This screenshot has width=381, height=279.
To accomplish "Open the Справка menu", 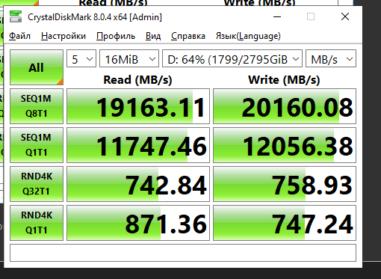I will (188, 36).
